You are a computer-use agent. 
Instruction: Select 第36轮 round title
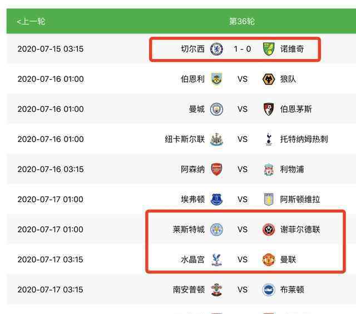[242, 22]
